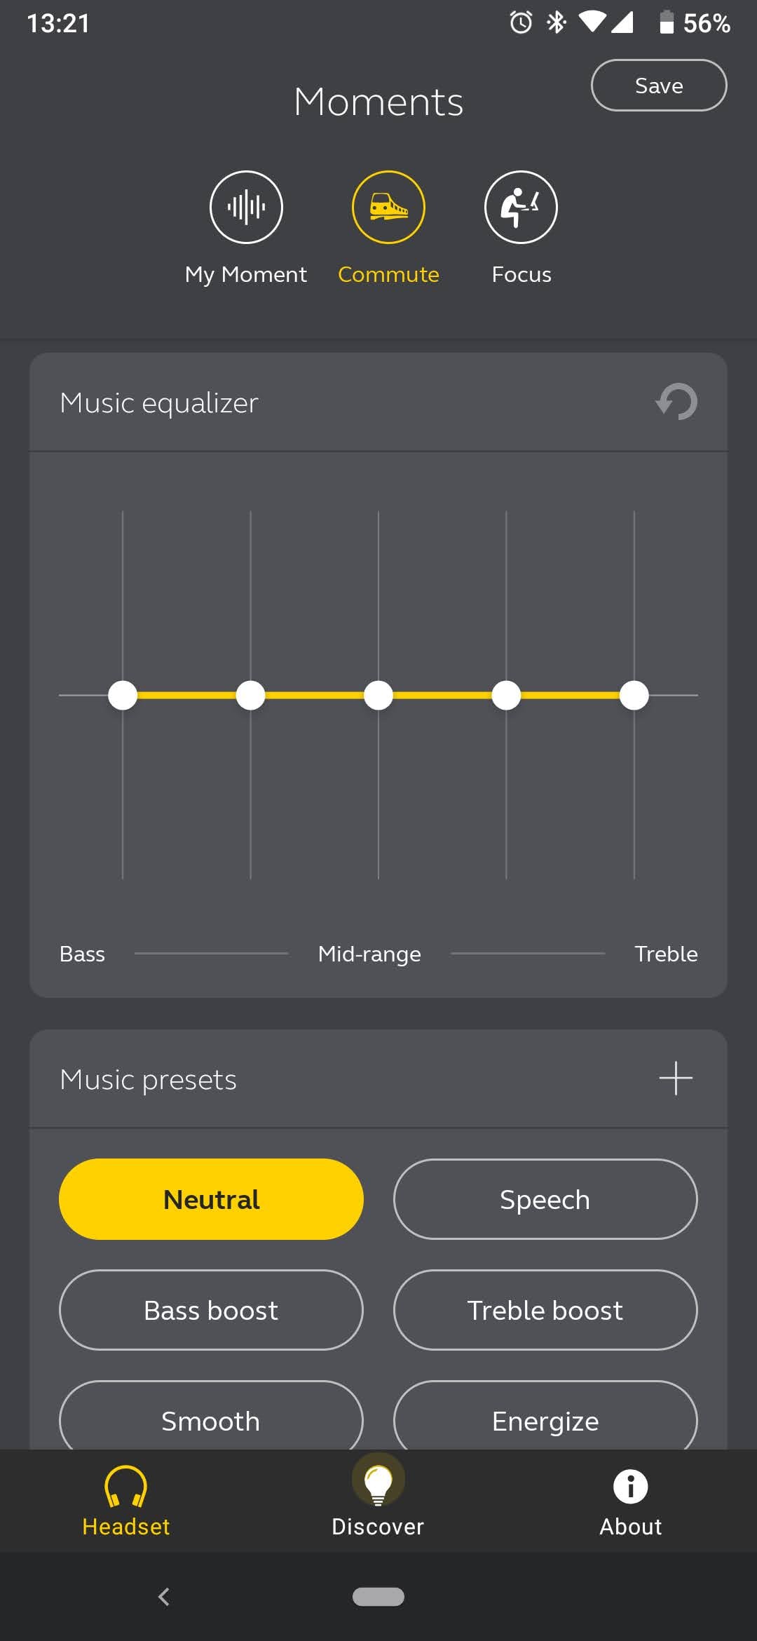The width and height of the screenshot is (757, 1641).
Task: Select the Focus desk icon
Action: pos(521,207)
